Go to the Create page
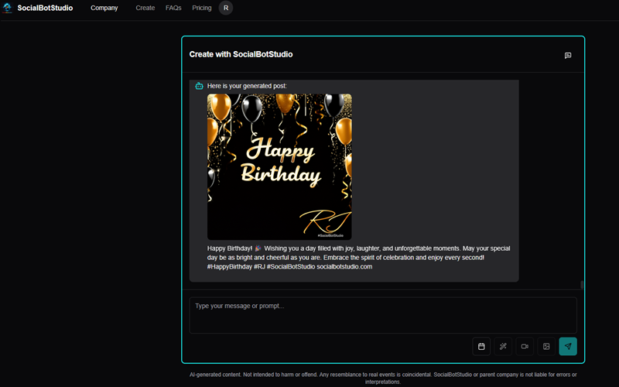This screenshot has height=387, width=619. point(145,8)
